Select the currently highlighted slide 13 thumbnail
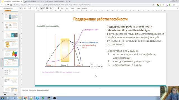This screenshot has height=100, width=179. pyautogui.click(x=11, y=62)
